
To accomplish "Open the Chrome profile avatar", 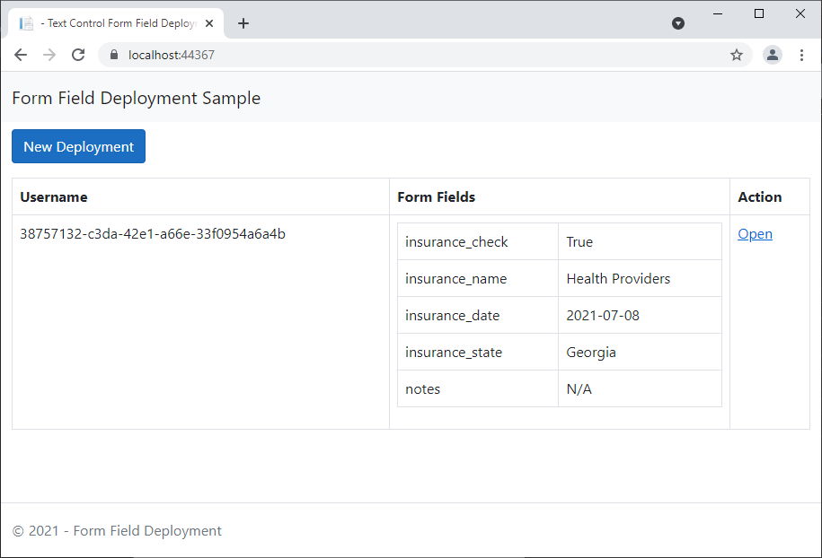I will [773, 55].
